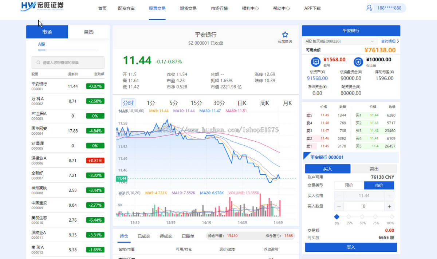Click the search magnifier icon

(38, 62)
